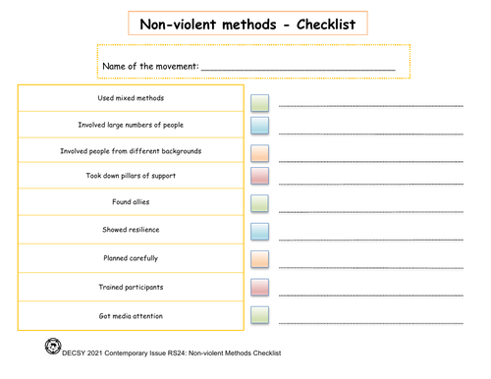Check the box for Used mixed methods
This screenshot has width=491, height=379.
click(259, 103)
